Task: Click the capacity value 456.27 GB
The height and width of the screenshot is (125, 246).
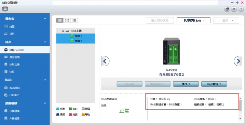Action: 164,99
